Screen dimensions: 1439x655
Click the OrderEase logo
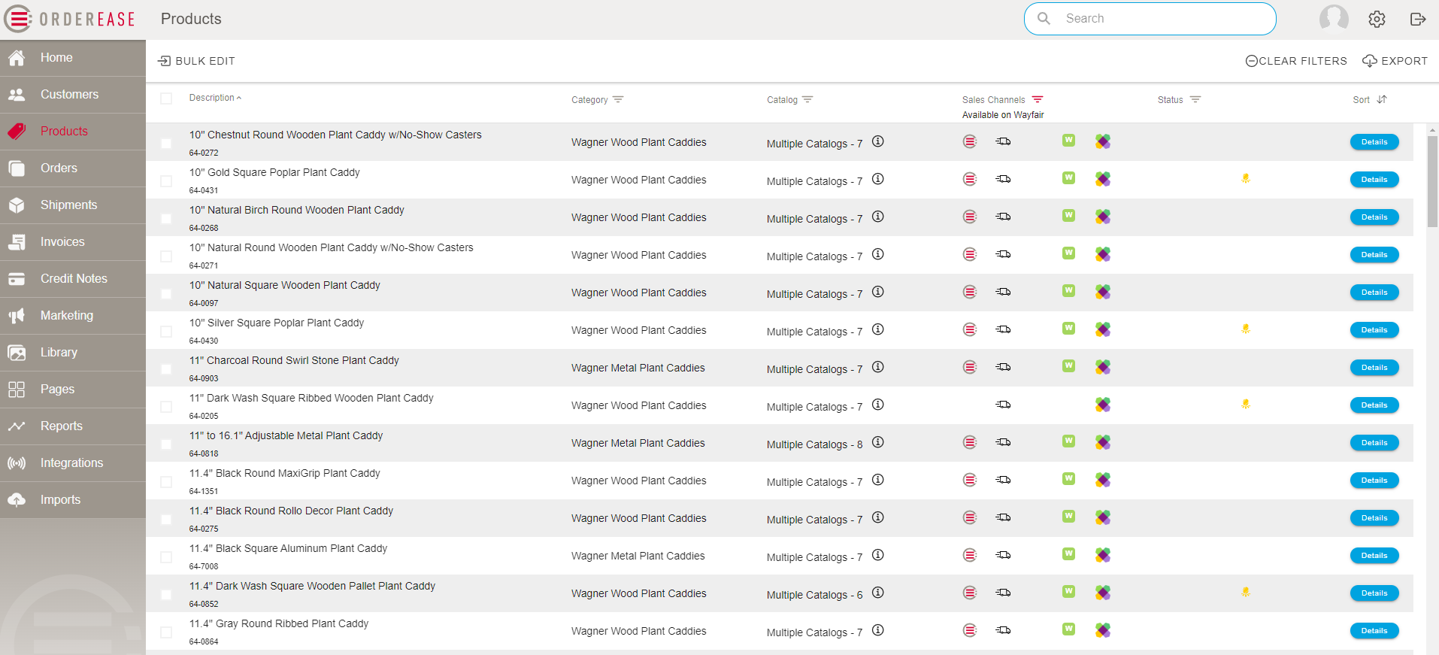pyautogui.click(x=70, y=19)
